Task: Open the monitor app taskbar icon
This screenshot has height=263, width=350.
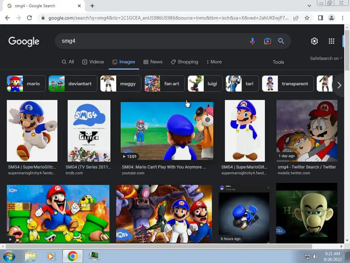Action: point(94,256)
